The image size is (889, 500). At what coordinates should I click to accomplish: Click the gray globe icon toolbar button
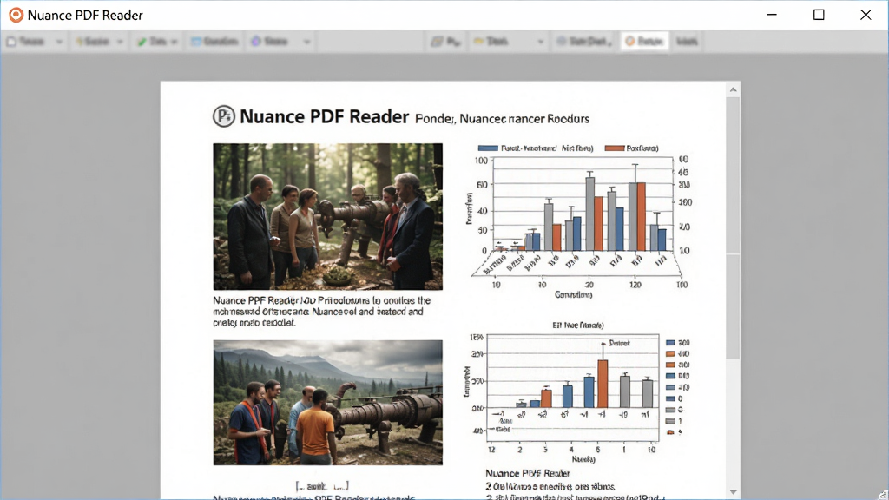point(583,42)
